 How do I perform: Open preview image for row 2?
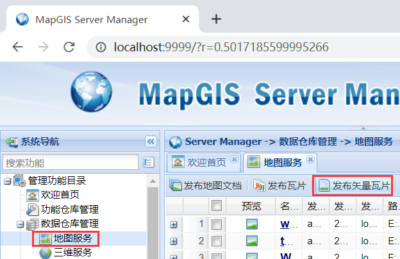tap(252, 241)
